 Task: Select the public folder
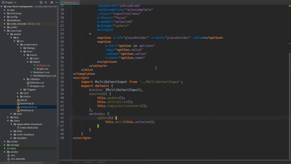click(x=14, y=27)
